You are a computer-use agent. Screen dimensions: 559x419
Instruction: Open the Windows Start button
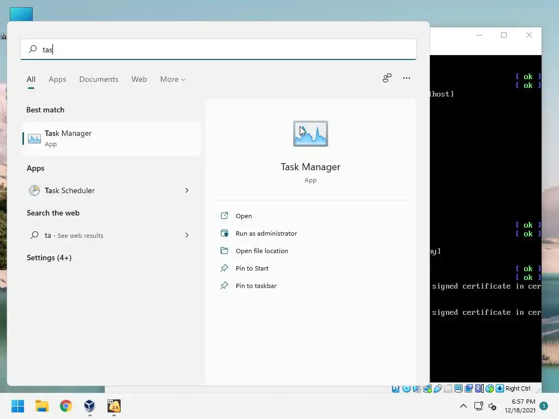click(x=18, y=406)
